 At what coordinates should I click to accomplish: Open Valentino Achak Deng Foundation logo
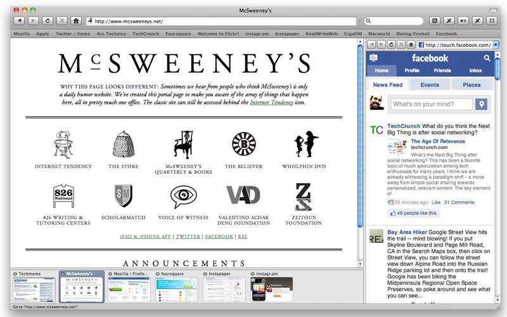(x=243, y=195)
